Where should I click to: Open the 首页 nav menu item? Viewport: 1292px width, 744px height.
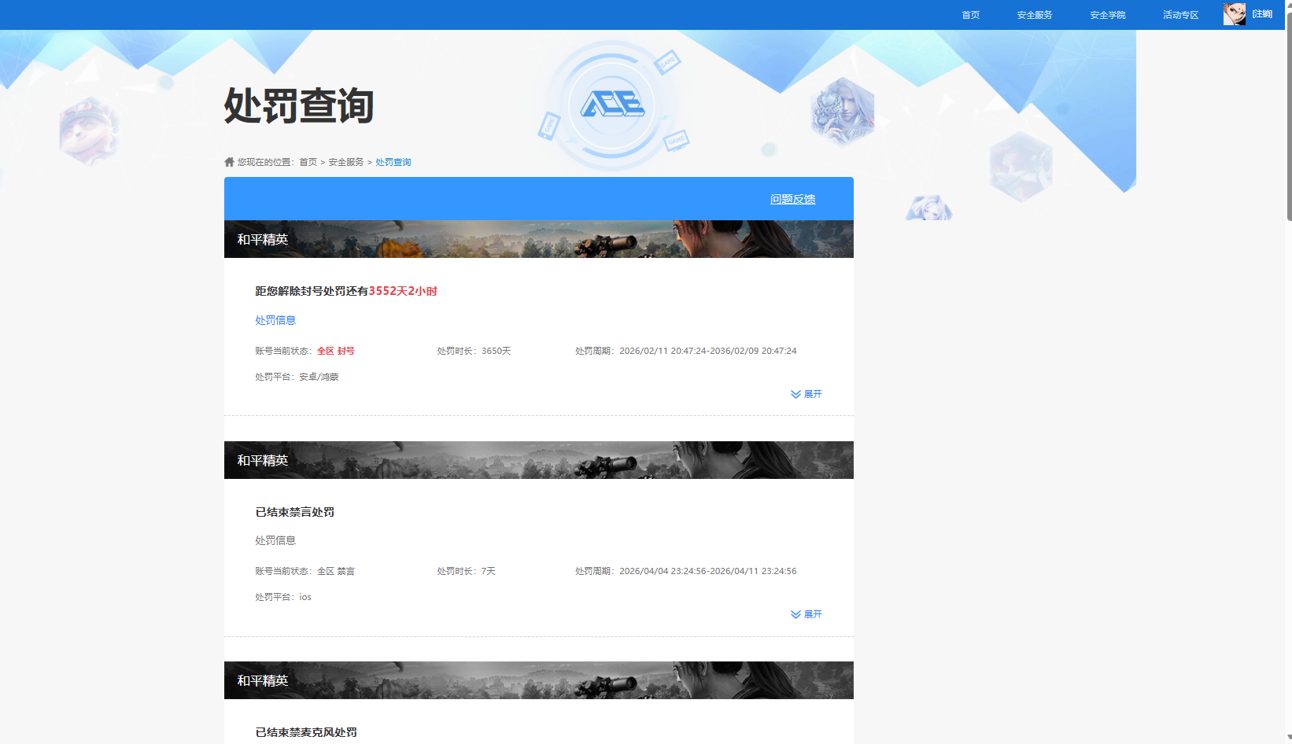[x=970, y=15]
